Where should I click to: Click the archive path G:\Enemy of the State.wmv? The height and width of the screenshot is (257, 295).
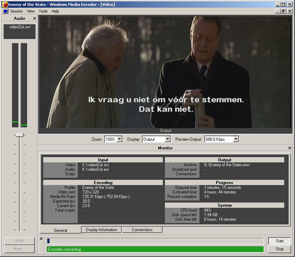coord(227,165)
